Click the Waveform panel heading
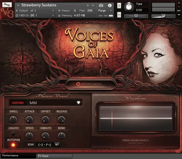The image size is (182, 159). 135,99
